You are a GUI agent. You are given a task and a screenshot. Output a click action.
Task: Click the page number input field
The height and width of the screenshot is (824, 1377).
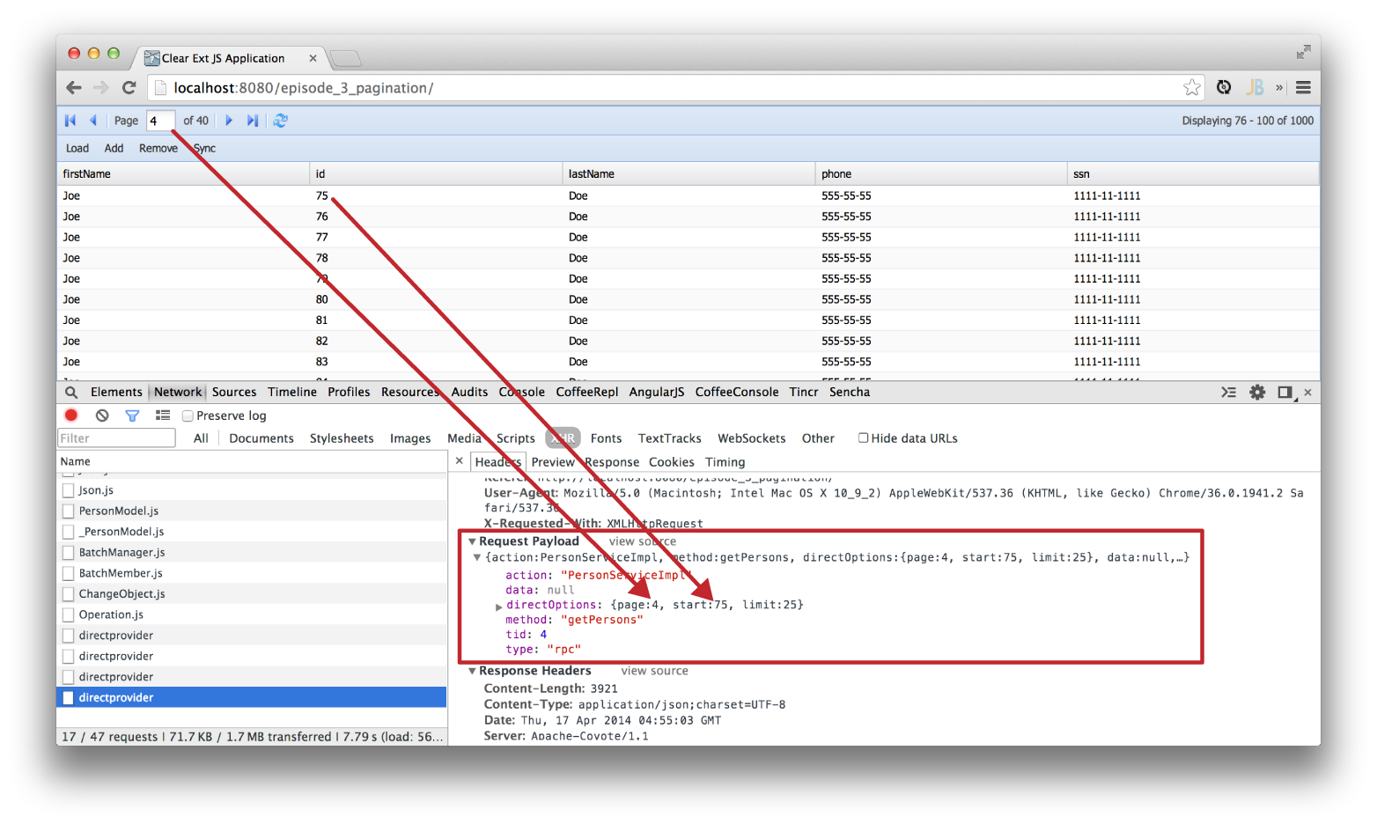(x=159, y=121)
